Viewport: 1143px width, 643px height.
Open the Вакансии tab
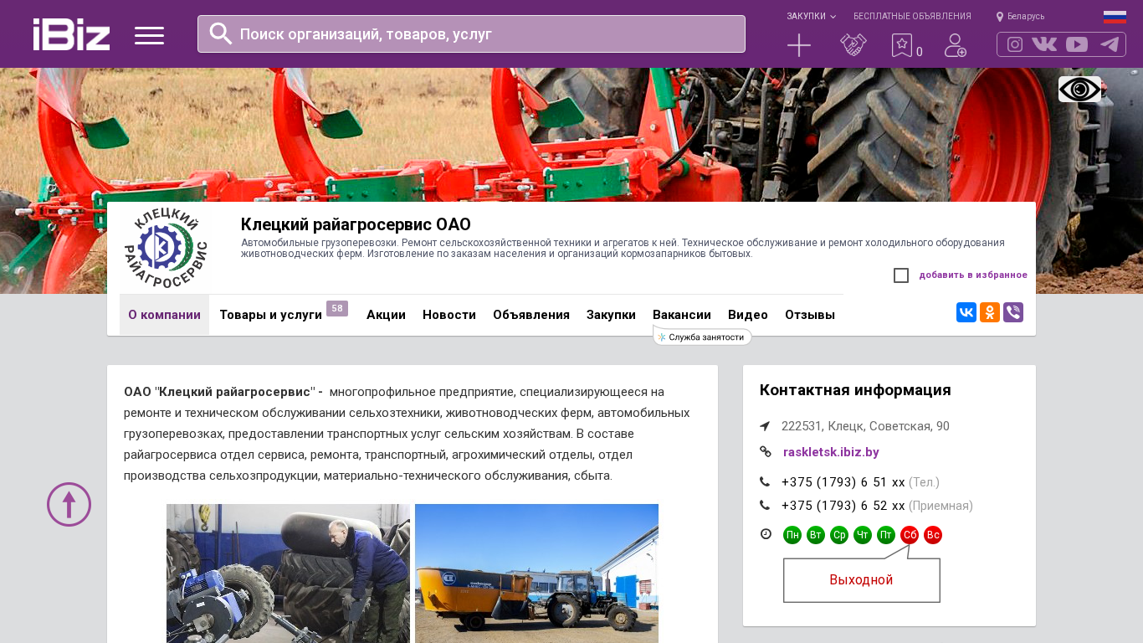[682, 315]
